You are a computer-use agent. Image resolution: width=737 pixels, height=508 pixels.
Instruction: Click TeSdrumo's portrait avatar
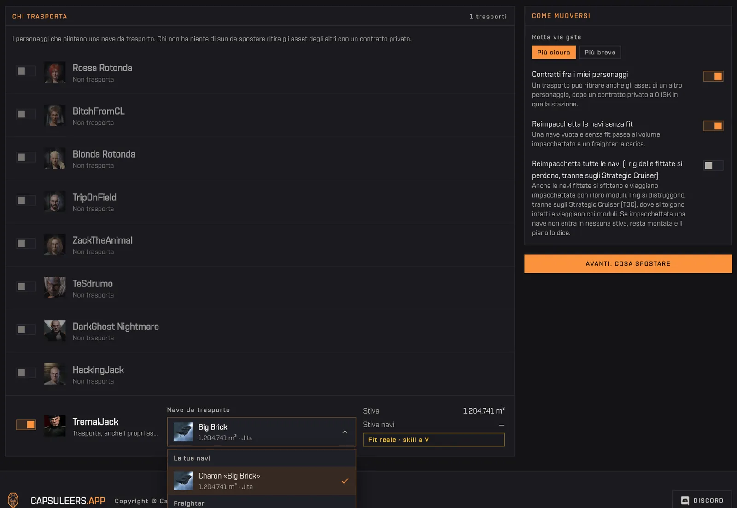[x=55, y=288]
